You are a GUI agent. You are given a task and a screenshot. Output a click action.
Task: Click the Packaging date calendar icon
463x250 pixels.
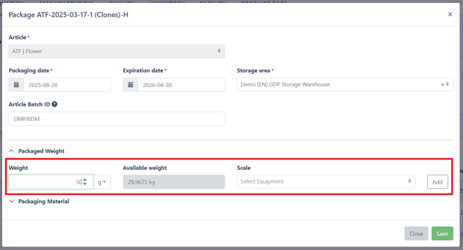pos(17,85)
